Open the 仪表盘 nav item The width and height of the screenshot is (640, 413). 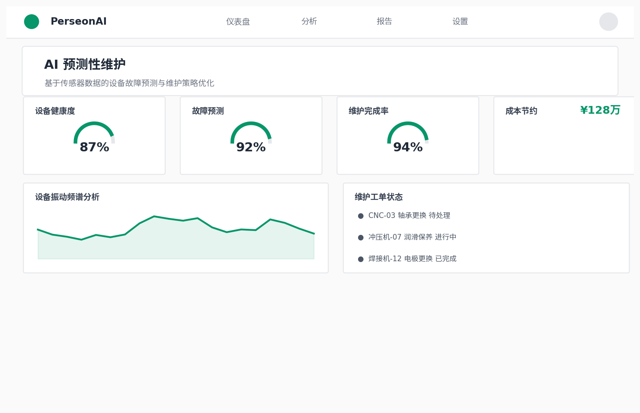[238, 22]
